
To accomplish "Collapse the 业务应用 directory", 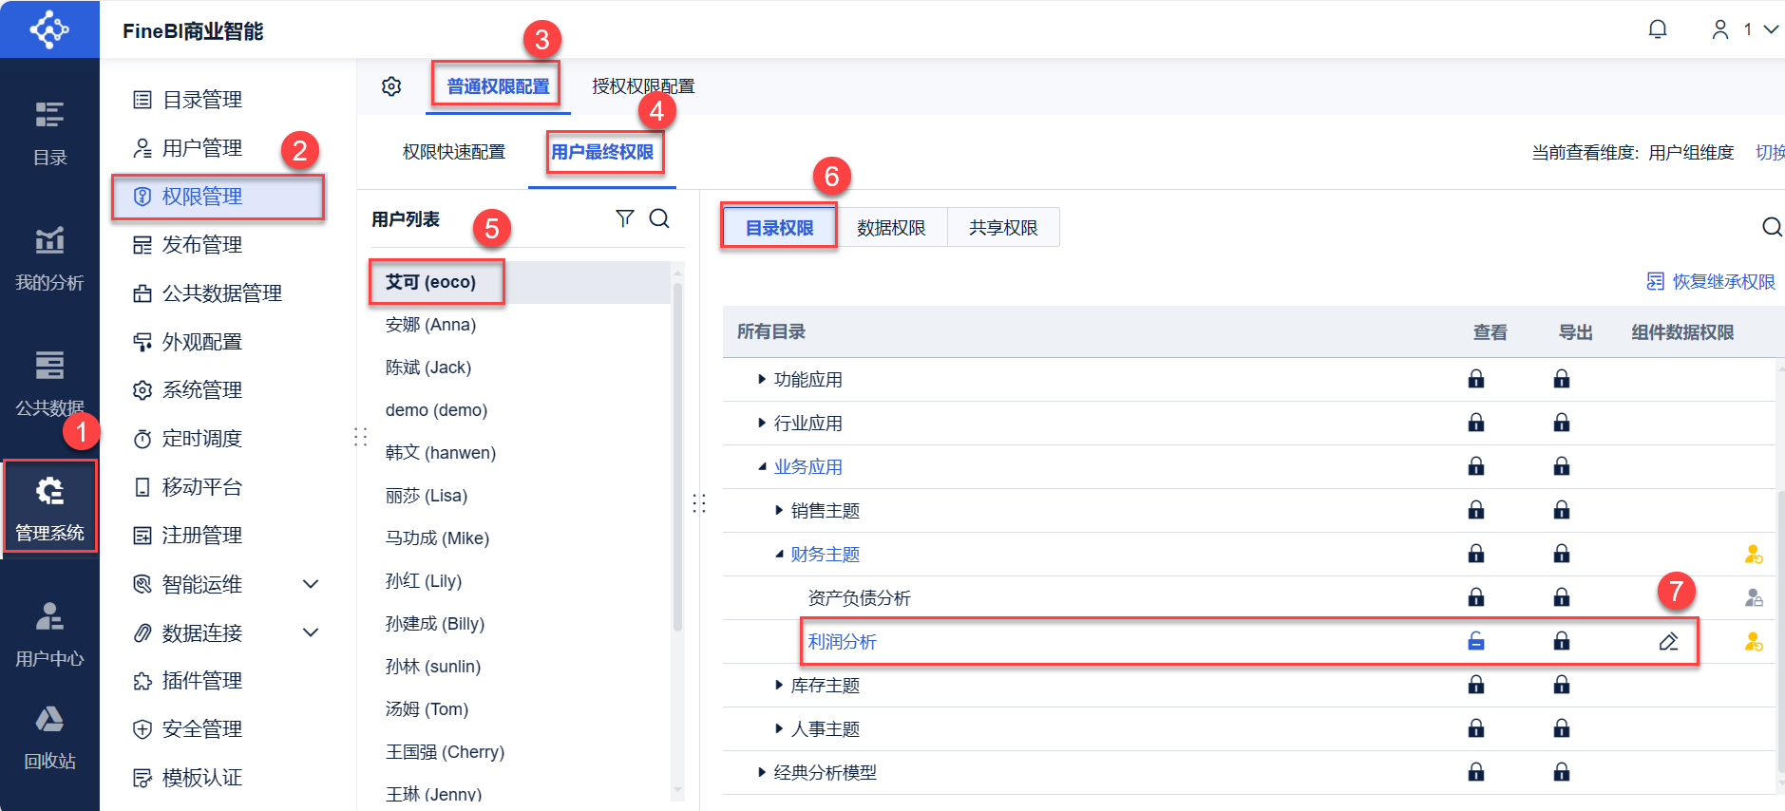I will click(762, 466).
